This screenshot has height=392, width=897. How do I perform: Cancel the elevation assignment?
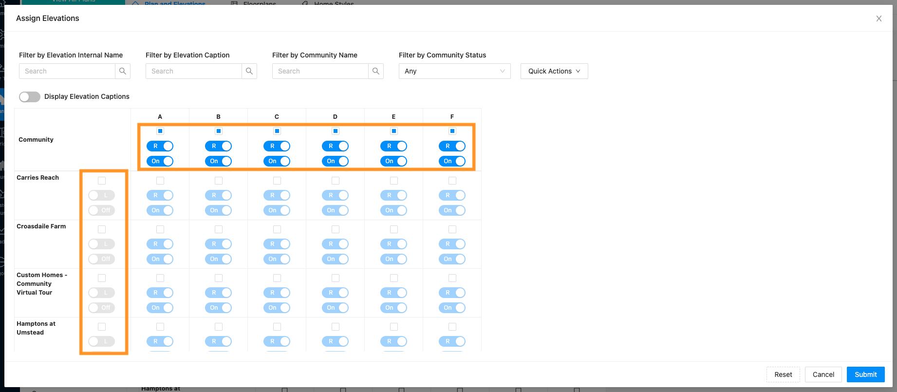[823, 374]
